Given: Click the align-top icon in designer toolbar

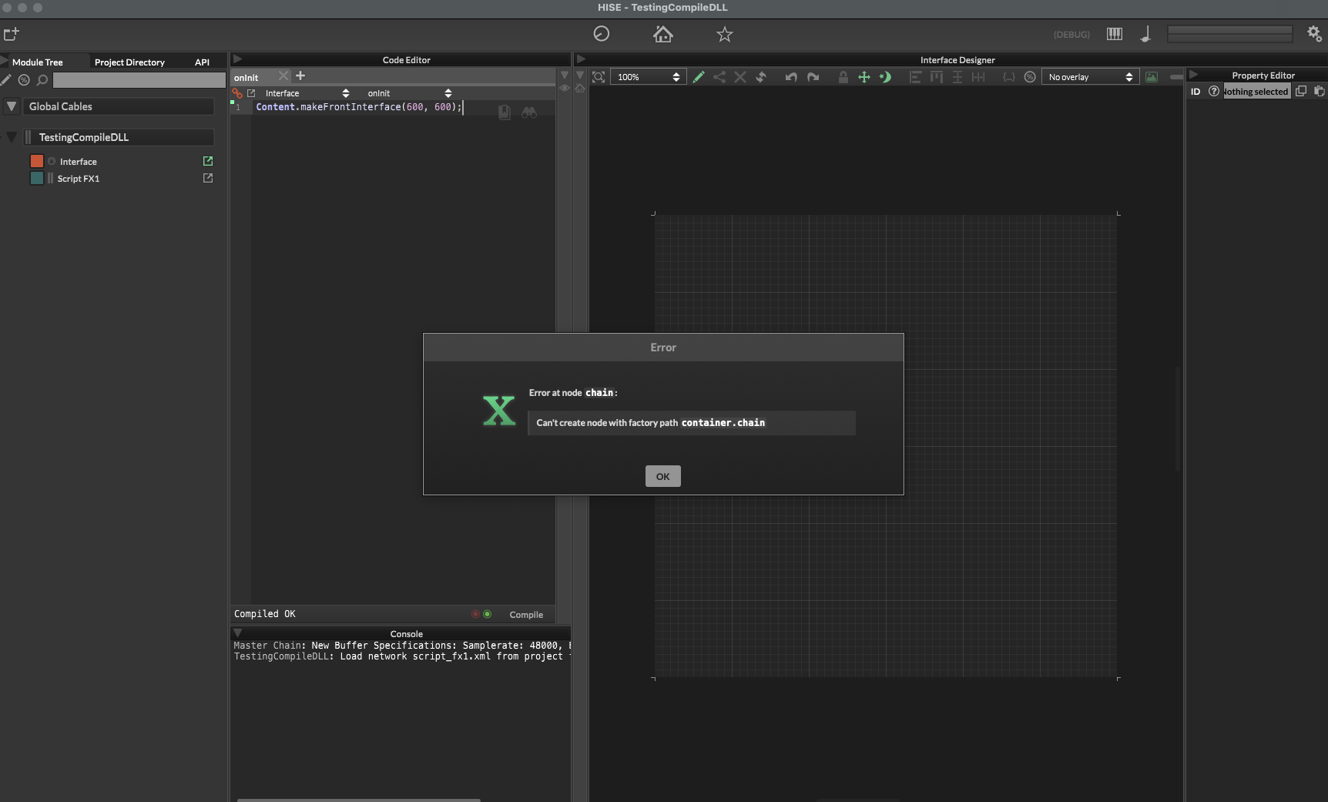Looking at the screenshot, I should tap(937, 77).
